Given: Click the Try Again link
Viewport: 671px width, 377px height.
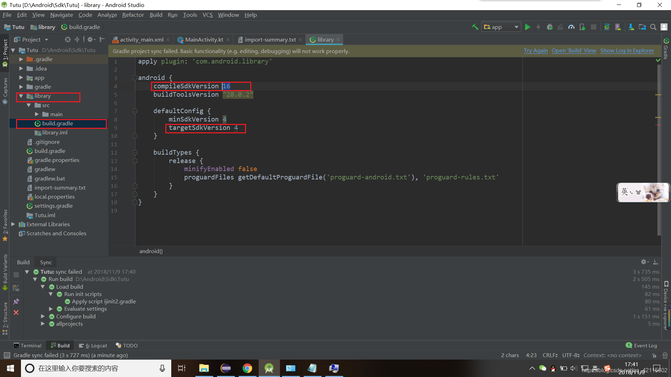Looking at the screenshot, I should click(536, 51).
